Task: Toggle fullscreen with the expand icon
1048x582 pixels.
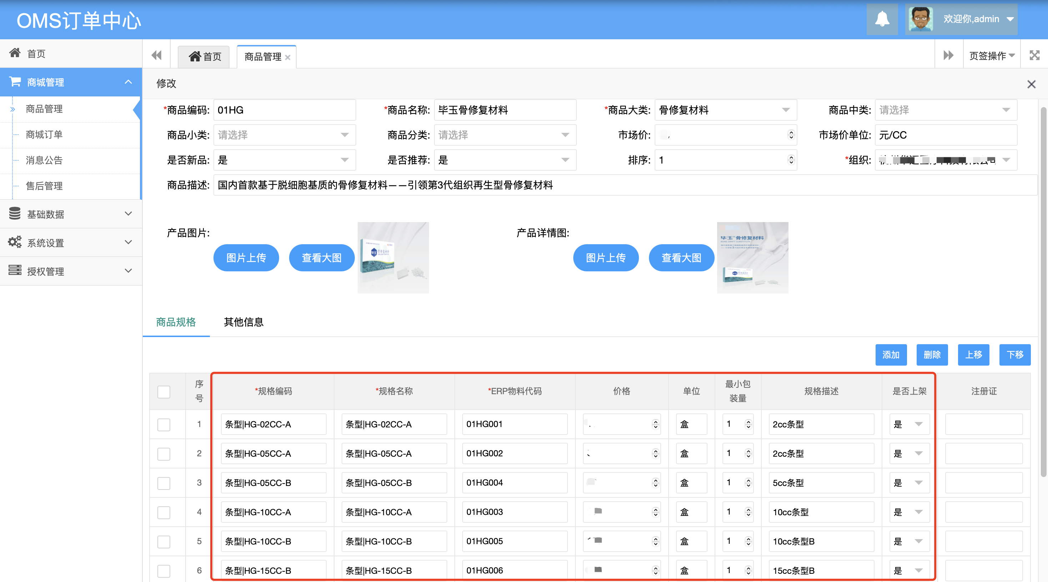Action: point(1034,55)
